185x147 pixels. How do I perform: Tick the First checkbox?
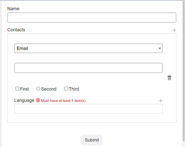17,89
